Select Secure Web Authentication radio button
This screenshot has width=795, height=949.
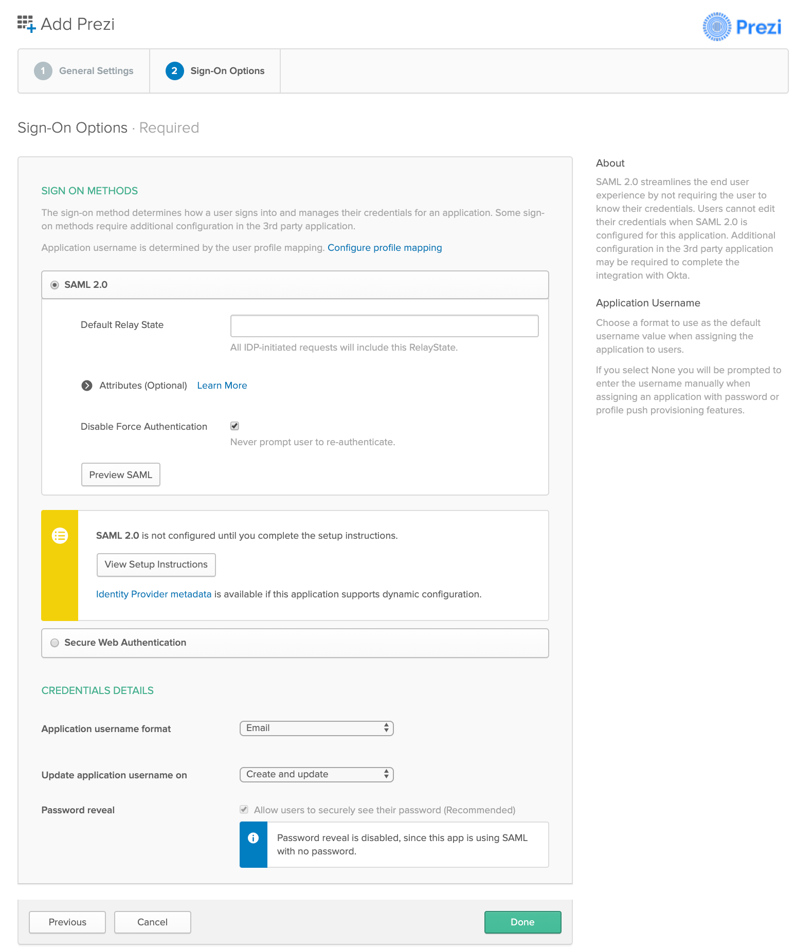point(55,643)
